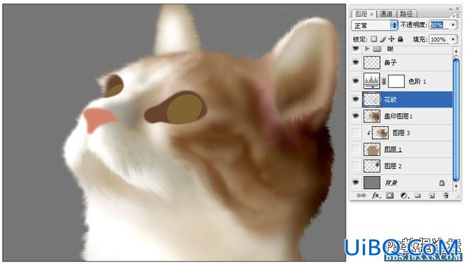466x265 pixels.
Task: Click the 图层 3 layer thumbnail
Action: pyautogui.click(x=380, y=133)
